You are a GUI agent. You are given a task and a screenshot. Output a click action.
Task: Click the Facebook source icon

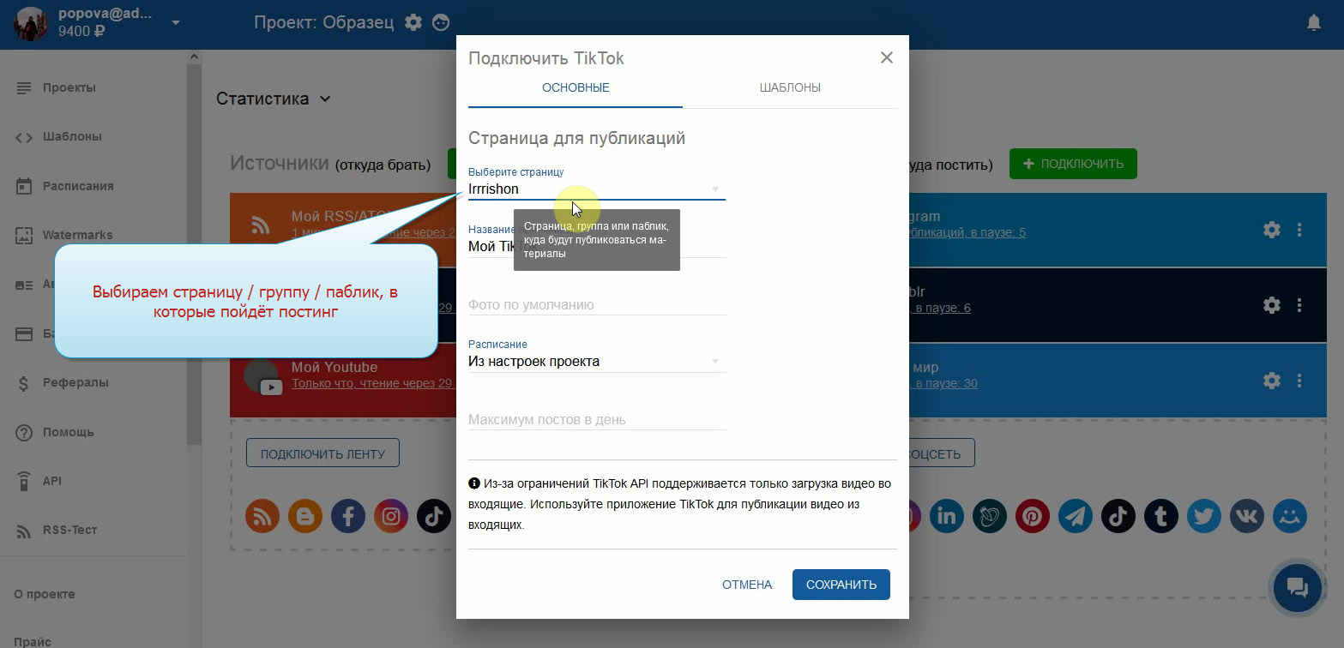tap(348, 516)
